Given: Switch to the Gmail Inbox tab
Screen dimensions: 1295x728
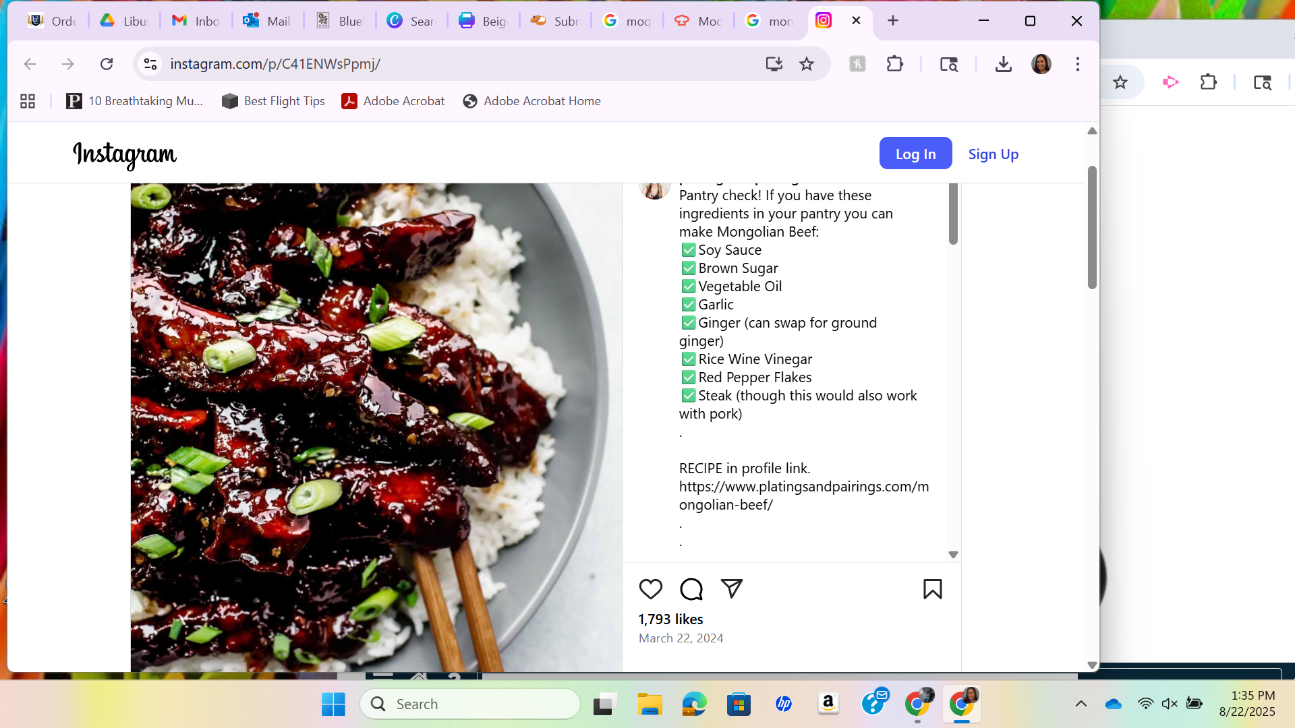Looking at the screenshot, I should pos(196,21).
